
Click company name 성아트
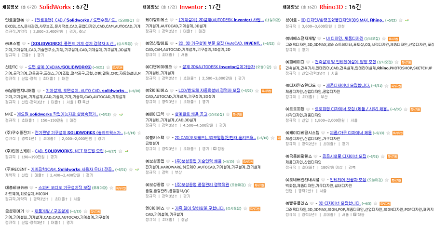tap(291, 20)
